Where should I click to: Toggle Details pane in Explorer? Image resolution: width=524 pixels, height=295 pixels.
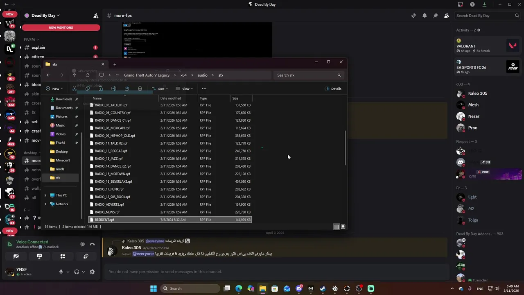click(x=333, y=88)
